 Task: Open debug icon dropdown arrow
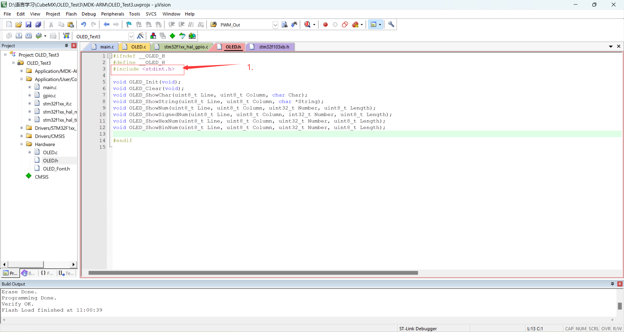pyautogui.click(x=314, y=25)
